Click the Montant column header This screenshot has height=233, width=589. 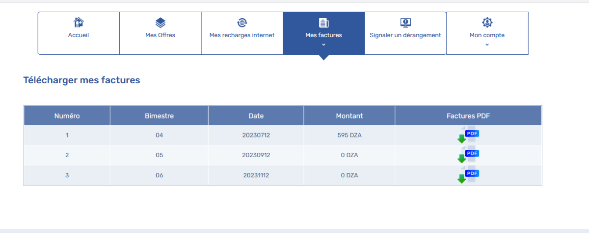(x=349, y=116)
